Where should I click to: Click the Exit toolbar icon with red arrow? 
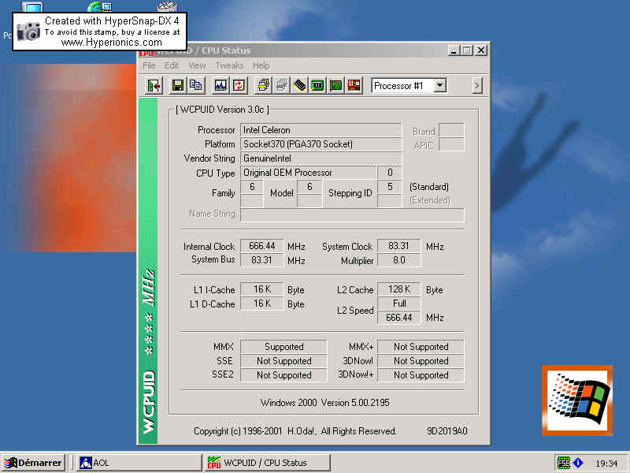pos(154,85)
